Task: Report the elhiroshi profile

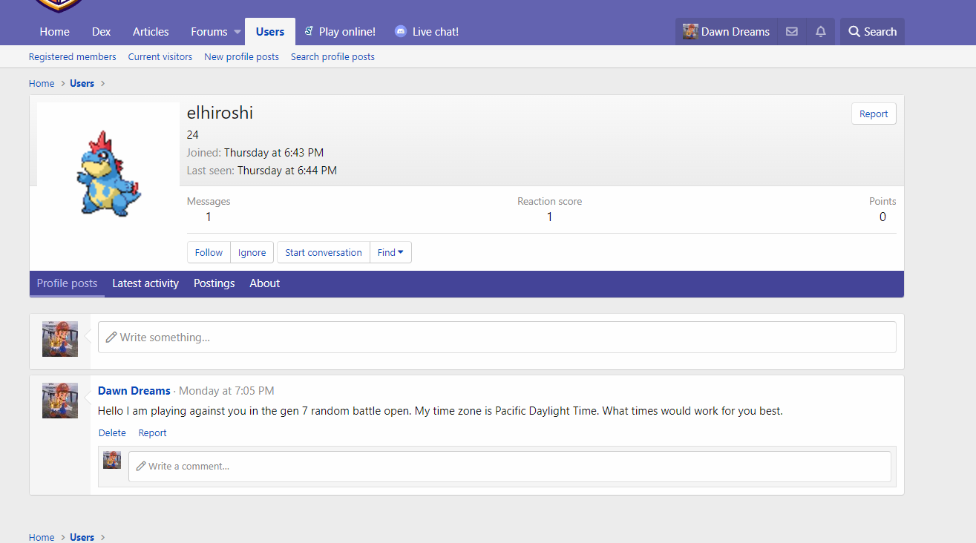Action: [x=874, y=114]
